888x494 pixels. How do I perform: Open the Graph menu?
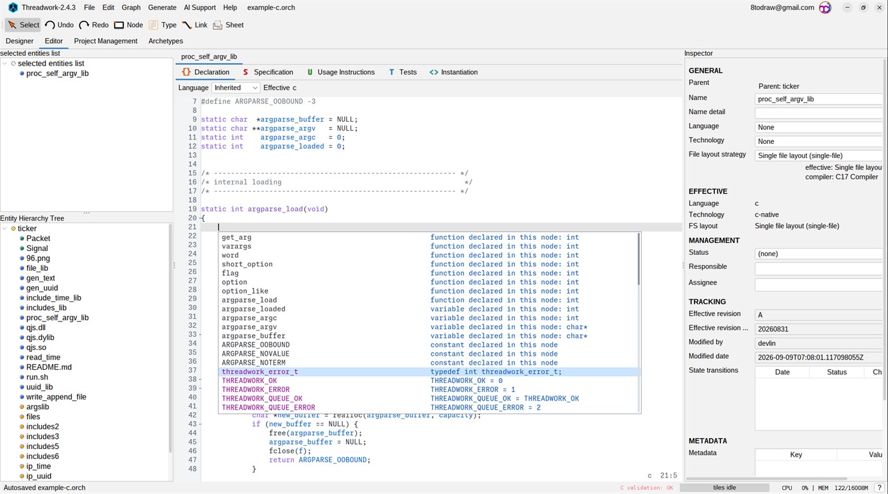pos(131,8)
